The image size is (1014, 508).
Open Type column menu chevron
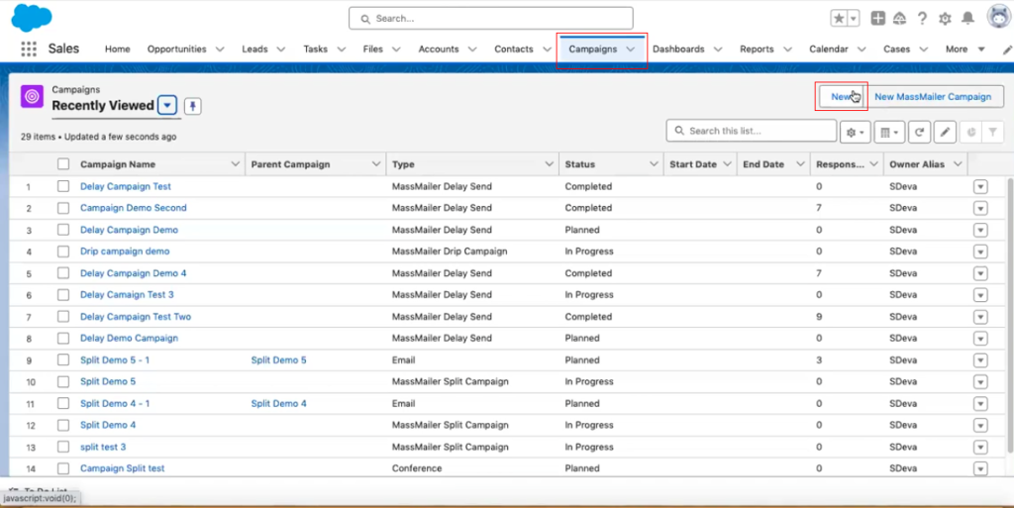(x=549, y=164)
